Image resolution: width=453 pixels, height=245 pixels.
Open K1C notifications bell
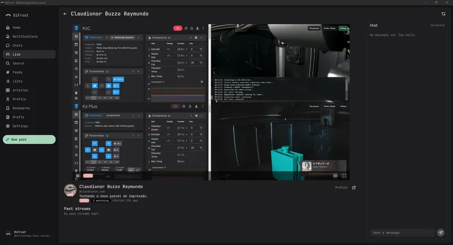coord(191,28)
